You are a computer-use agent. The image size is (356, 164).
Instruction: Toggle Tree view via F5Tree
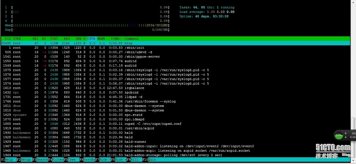tap(70, 160)
